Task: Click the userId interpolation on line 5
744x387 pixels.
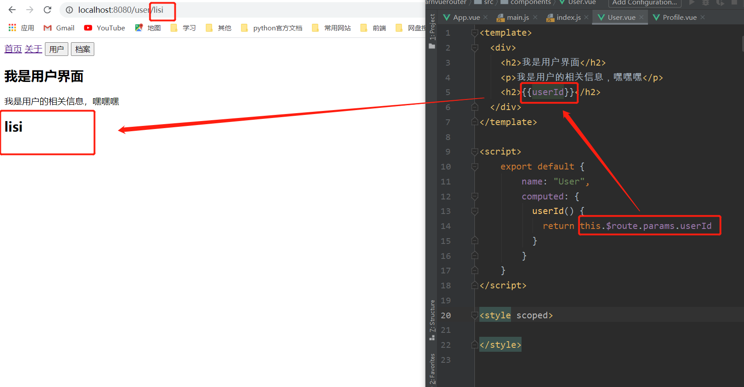Action: (549, 92)
